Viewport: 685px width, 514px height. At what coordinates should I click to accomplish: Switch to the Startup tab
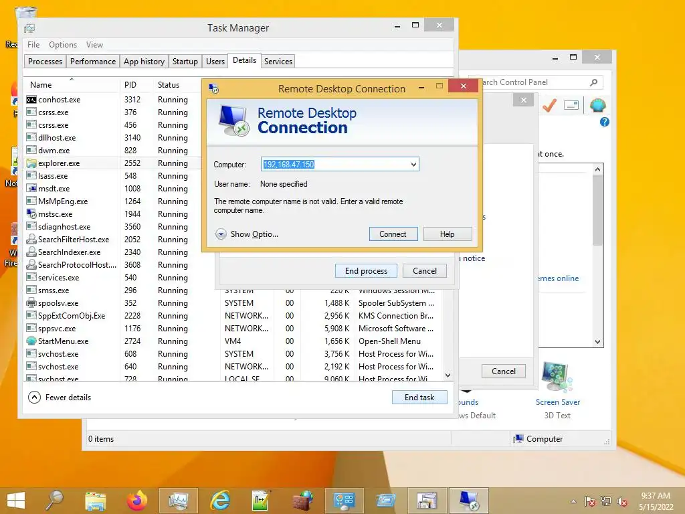185,61
